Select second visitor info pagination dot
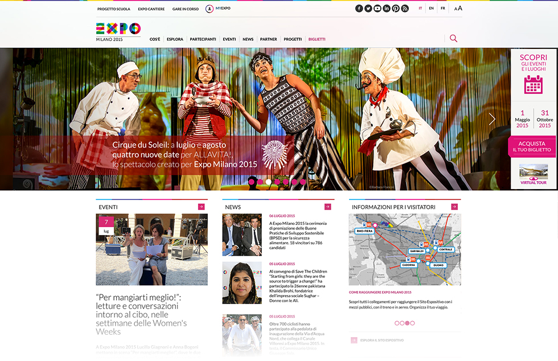558x361 pixels. [402, 323]
